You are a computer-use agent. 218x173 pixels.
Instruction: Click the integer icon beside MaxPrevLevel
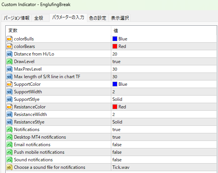tap(9, 69)
